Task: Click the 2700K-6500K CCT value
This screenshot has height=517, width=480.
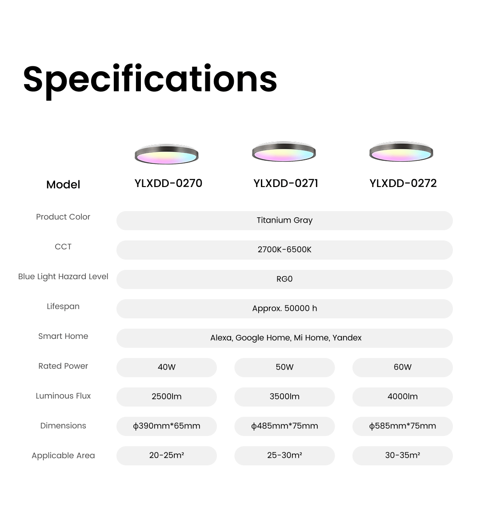Action: point(284,250)
